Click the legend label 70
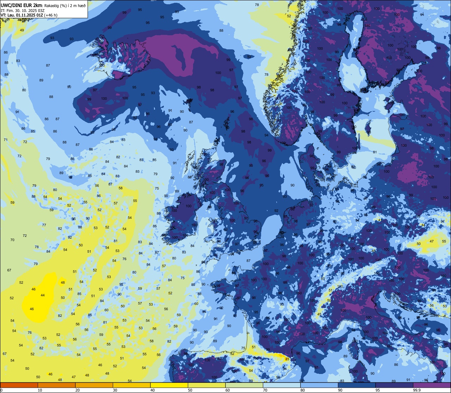 click(x=265, y=390)
